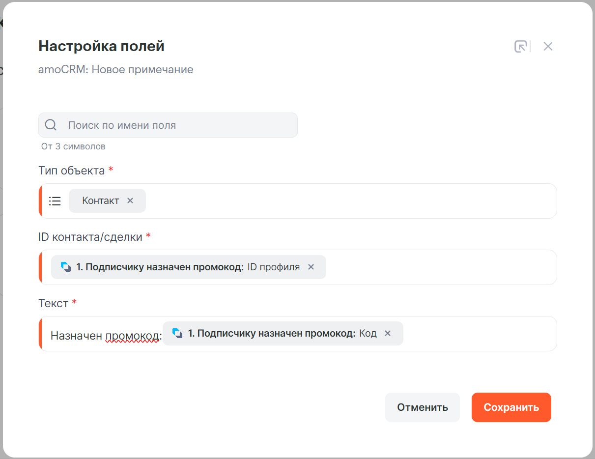Open the list icon in Тип объекта
Image resolution: width=595 pixels, height=459 pixels.
click(55, 201)
